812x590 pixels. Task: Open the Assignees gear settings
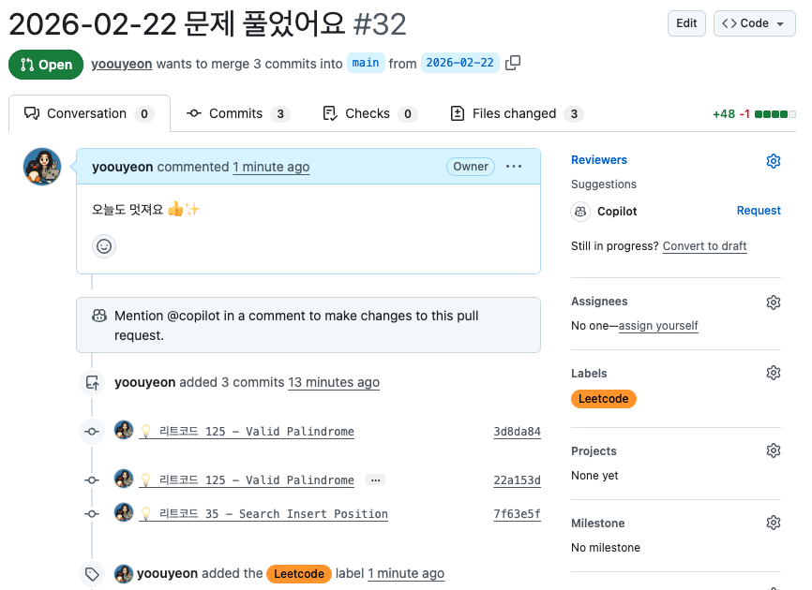(x=774, y=302)
